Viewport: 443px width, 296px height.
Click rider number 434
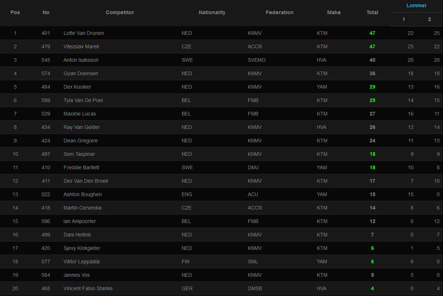coord(46,127)
